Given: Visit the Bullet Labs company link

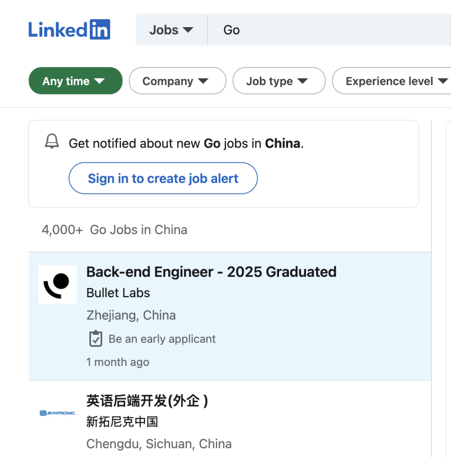Looking at the screenshot, I should pos(118,293).
